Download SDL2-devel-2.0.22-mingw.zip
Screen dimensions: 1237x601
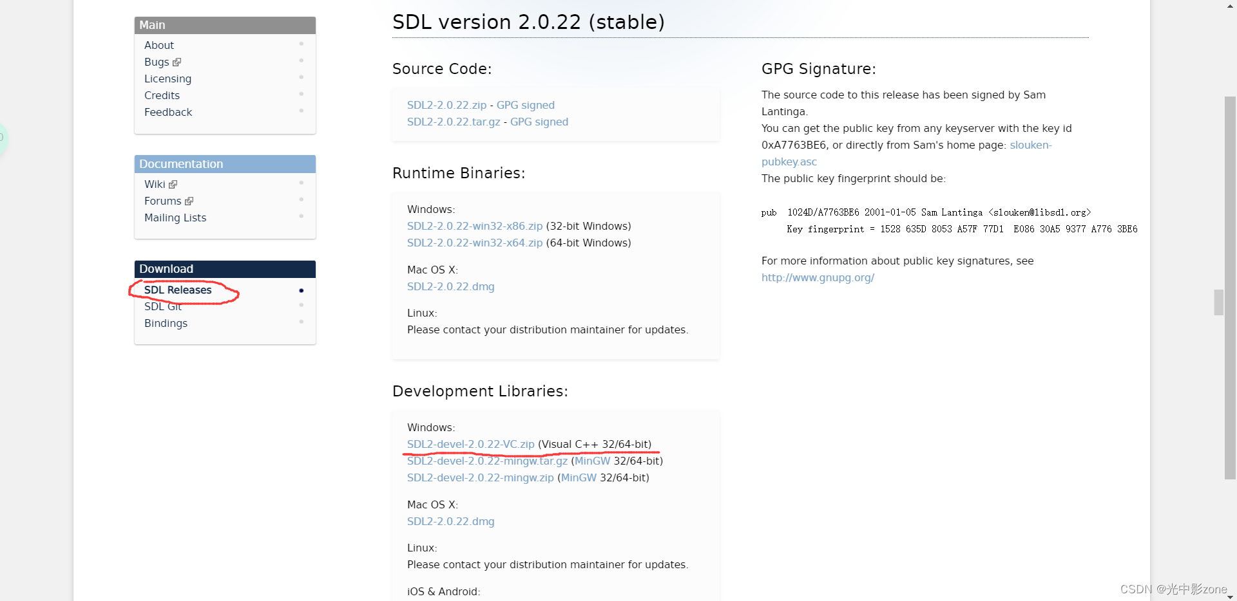point(481,477)
